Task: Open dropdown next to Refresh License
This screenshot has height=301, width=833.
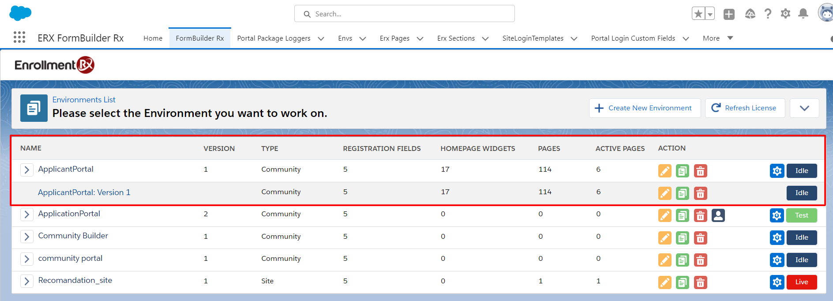Action: 804,108
